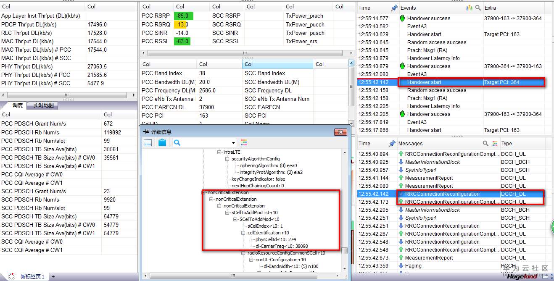This screenshot has width=554, height=281.
Task: Collapse the intraLTE tree node
Action: (x=219, y=152)
